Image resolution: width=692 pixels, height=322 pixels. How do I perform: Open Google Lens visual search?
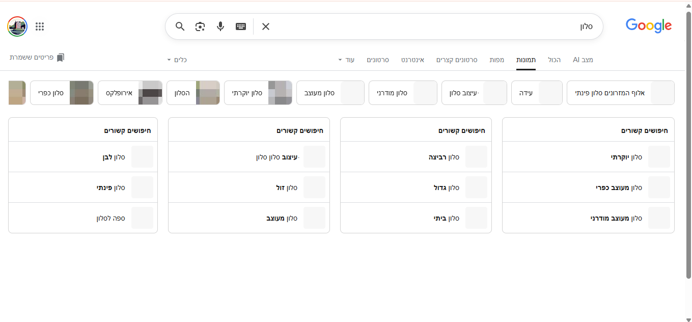(200, 26)
